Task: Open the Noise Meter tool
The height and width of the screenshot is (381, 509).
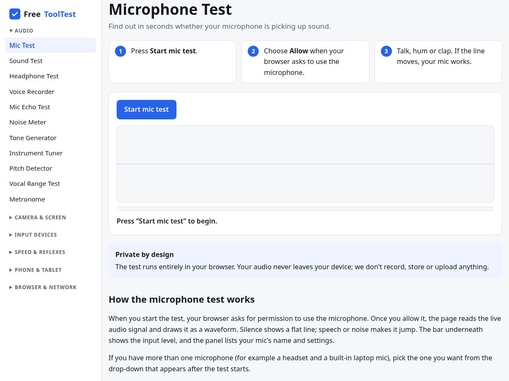Action: click(50, 122)
